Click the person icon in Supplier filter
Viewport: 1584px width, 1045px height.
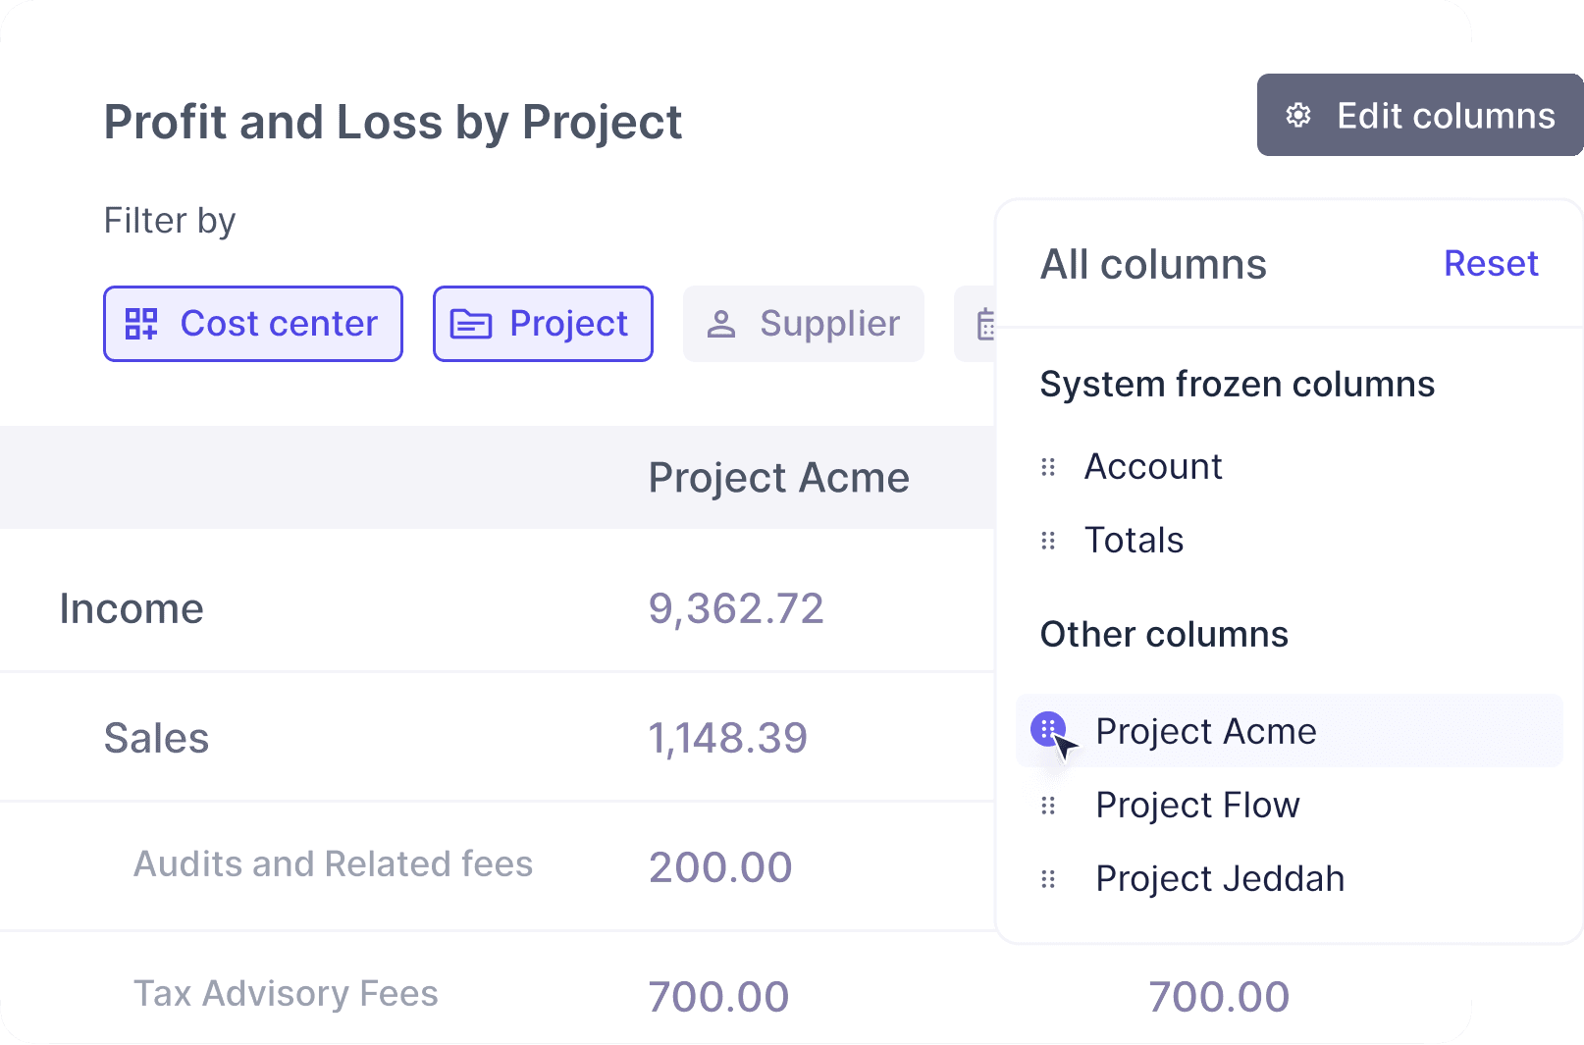(x=722, y=323)
